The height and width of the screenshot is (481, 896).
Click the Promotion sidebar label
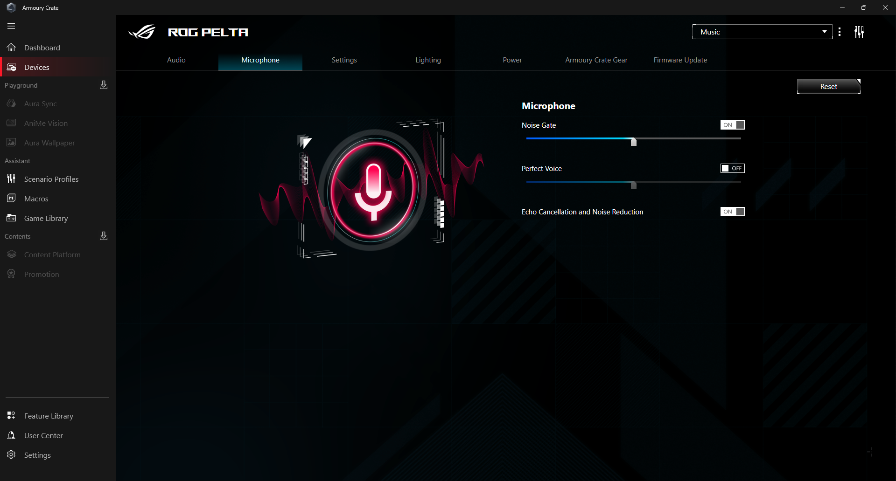42,274
